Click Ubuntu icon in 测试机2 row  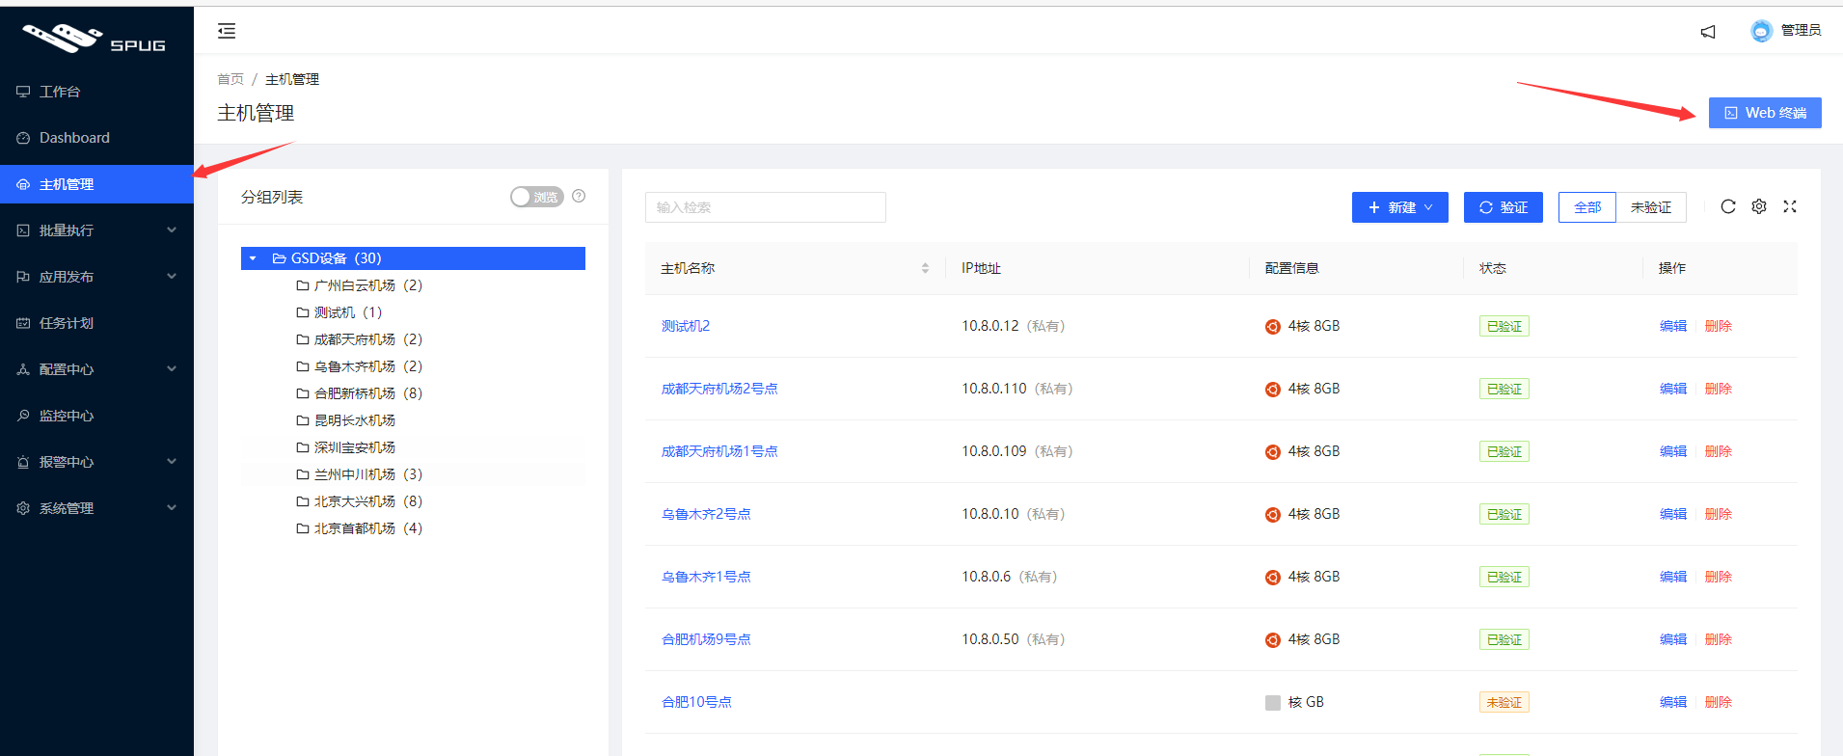click(1273, 327)
